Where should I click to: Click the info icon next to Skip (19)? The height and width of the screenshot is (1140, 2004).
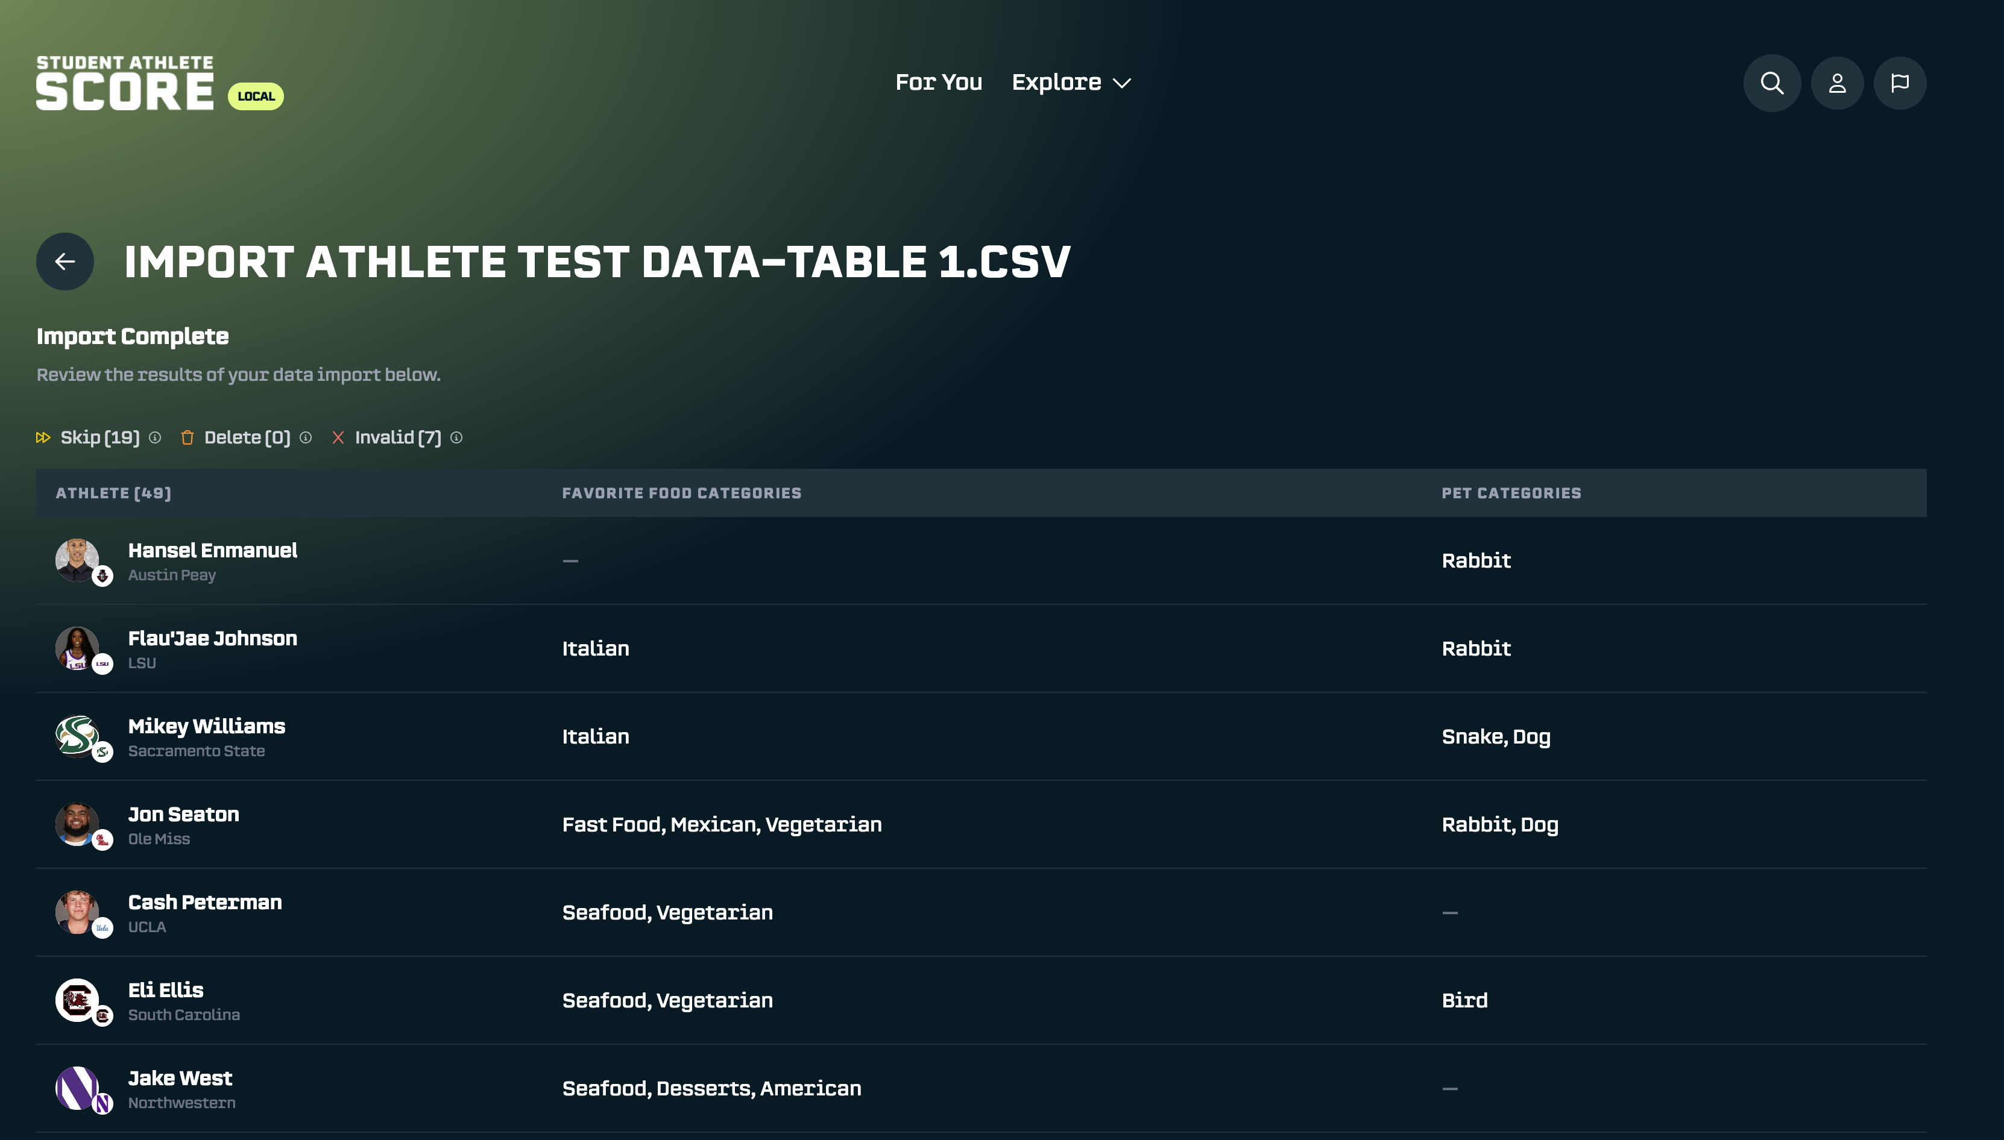(155, 437)
